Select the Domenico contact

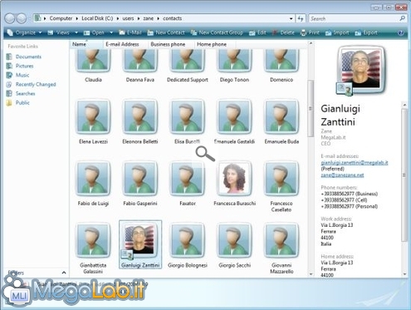[281, 66]
